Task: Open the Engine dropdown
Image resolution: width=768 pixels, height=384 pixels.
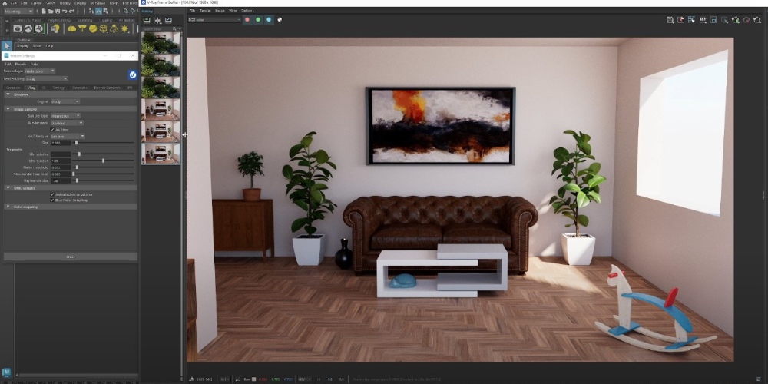Action: (x=65, y=101)
